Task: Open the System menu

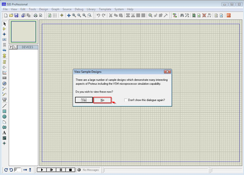Action: click(x=119, y=9)
